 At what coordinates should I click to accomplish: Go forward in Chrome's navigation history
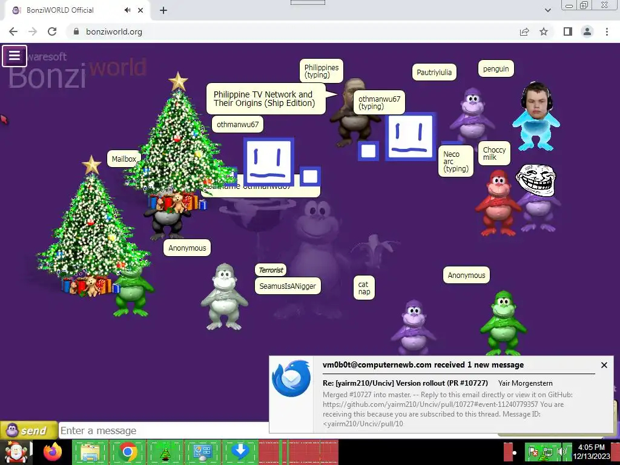[x=33, y=31]
